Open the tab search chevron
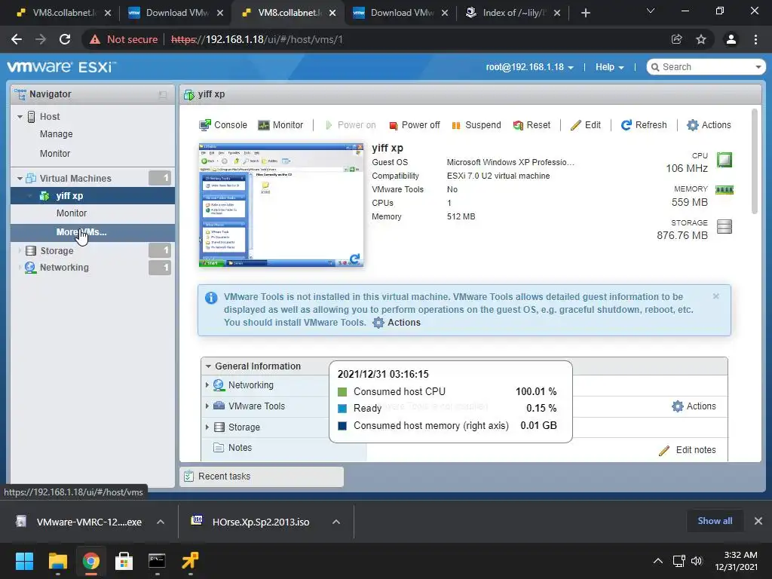Image resolution: width=772 pixels, height=579 pixels. click(651, 11)
